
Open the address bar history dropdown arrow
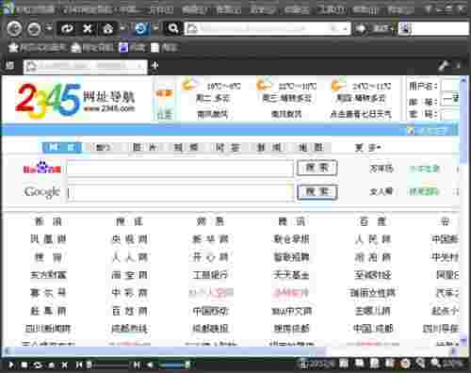click(345, 29)
